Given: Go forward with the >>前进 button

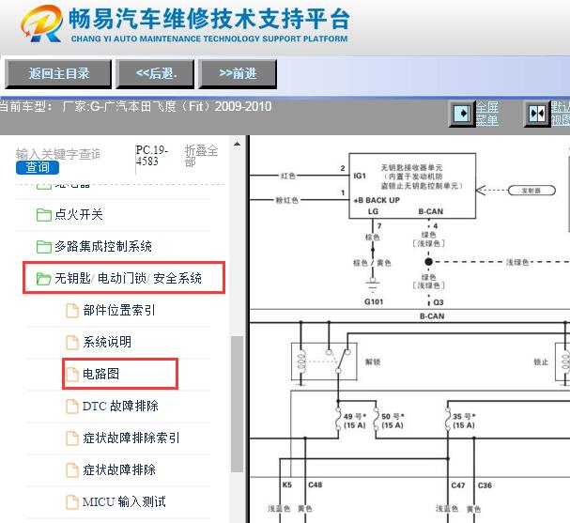Looking at the screenshot, I should (x=238, y=74).
